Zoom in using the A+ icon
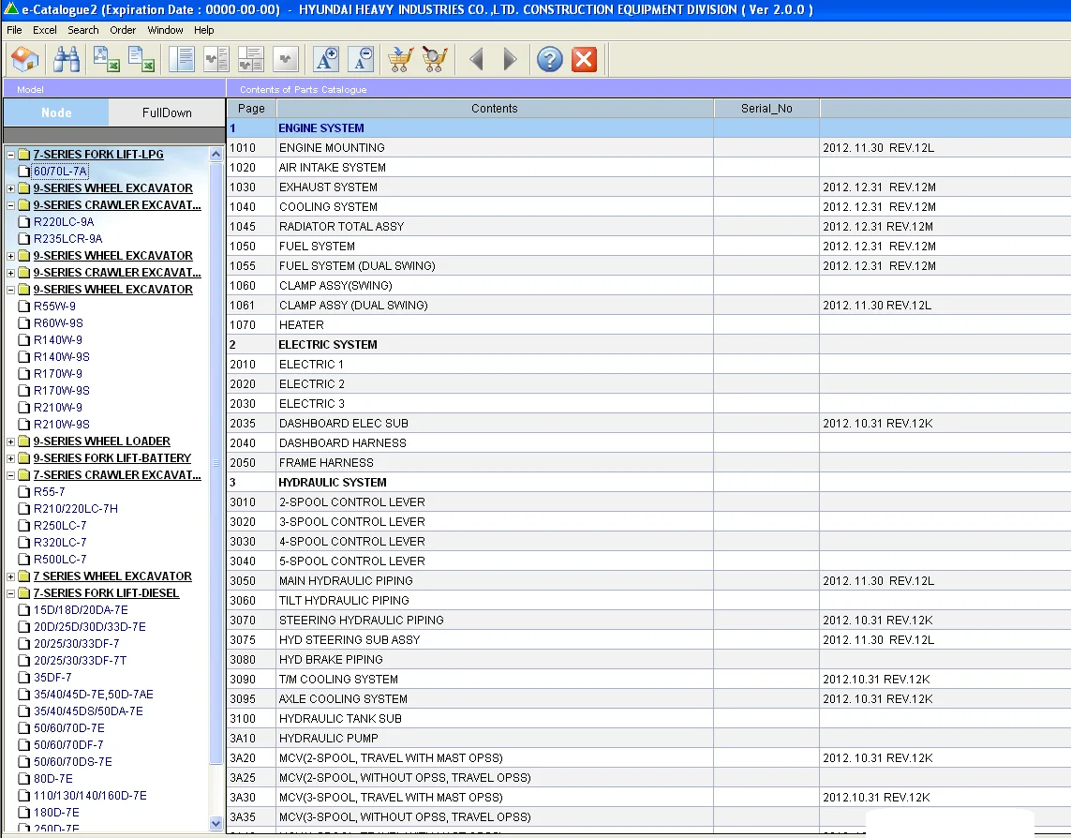The width and height of the screenshot is (1071, 838). [x=325, y=60]
